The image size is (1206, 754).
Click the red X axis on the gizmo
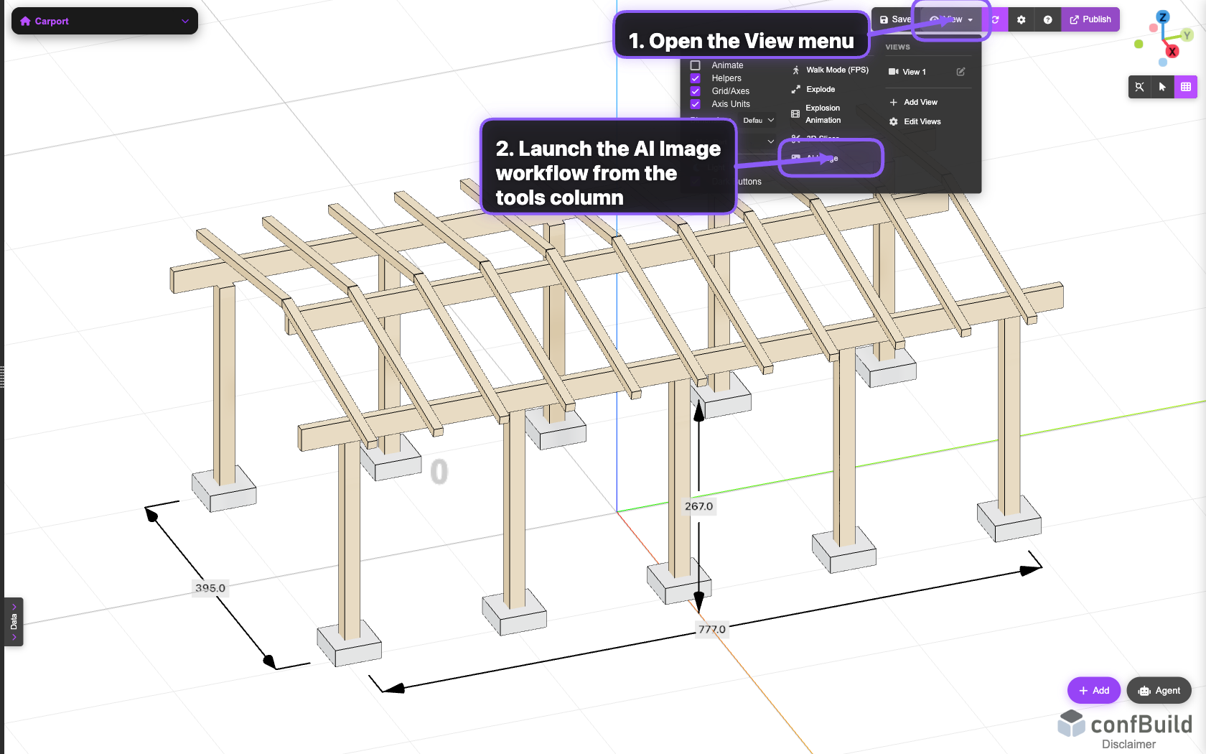1172,52
